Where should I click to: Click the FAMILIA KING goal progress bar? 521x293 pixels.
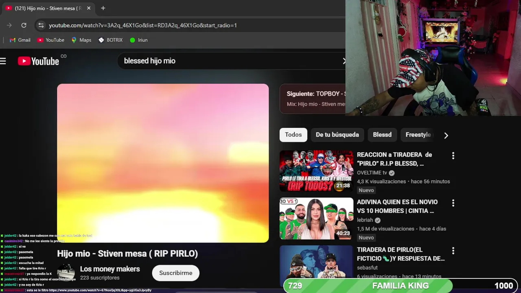tap(401, 286)
